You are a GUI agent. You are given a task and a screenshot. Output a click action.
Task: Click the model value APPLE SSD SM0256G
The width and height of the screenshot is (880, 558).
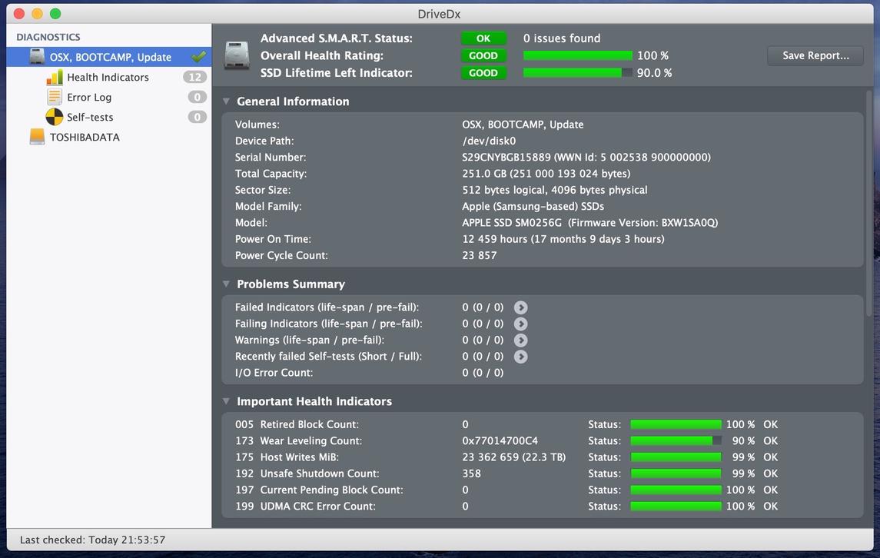512,222
